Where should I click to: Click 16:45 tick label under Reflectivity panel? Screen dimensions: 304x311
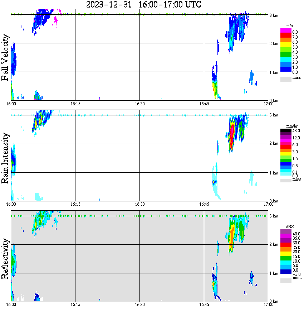[204, 305]
